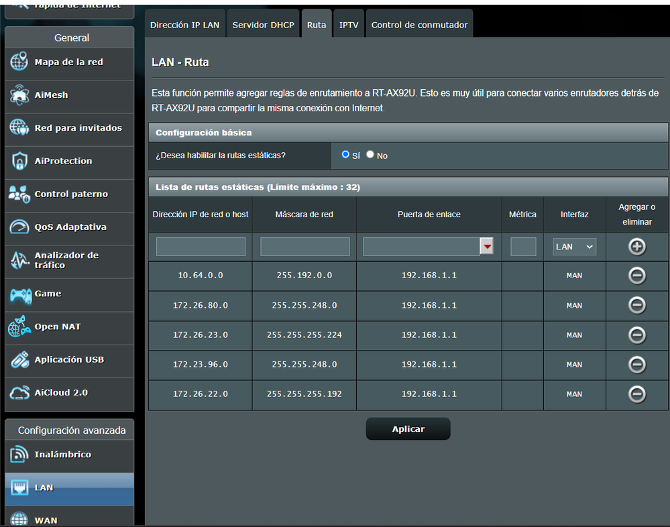Select Sí to enable static routes
This screenshot has height=527, width=670.
pyautogui.click(x=345, y=154)
